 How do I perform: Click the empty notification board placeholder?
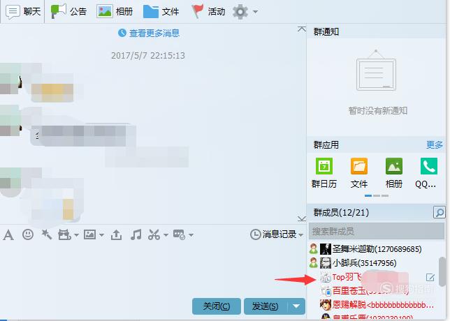tap(376, 70)
